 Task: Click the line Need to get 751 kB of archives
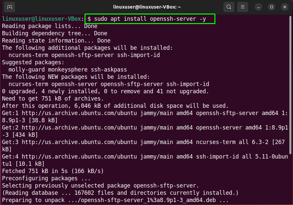click(53, 99)
